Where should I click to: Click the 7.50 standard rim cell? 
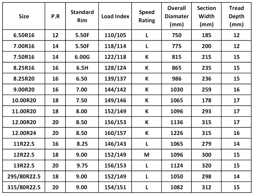click(x=82, y=100)
